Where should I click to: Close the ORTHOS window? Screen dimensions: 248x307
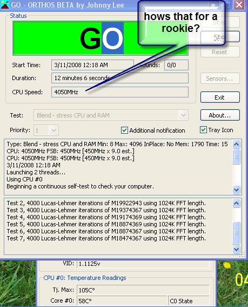[x=239, y=5]
